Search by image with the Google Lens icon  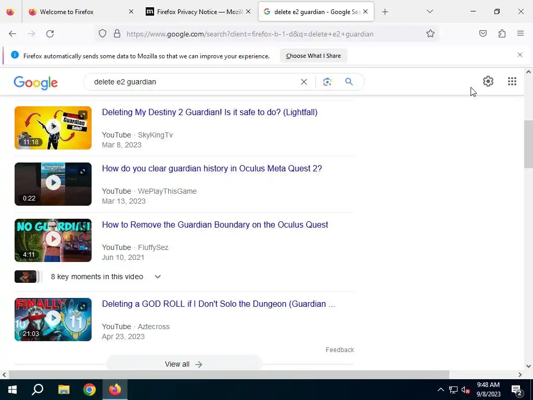327,82
